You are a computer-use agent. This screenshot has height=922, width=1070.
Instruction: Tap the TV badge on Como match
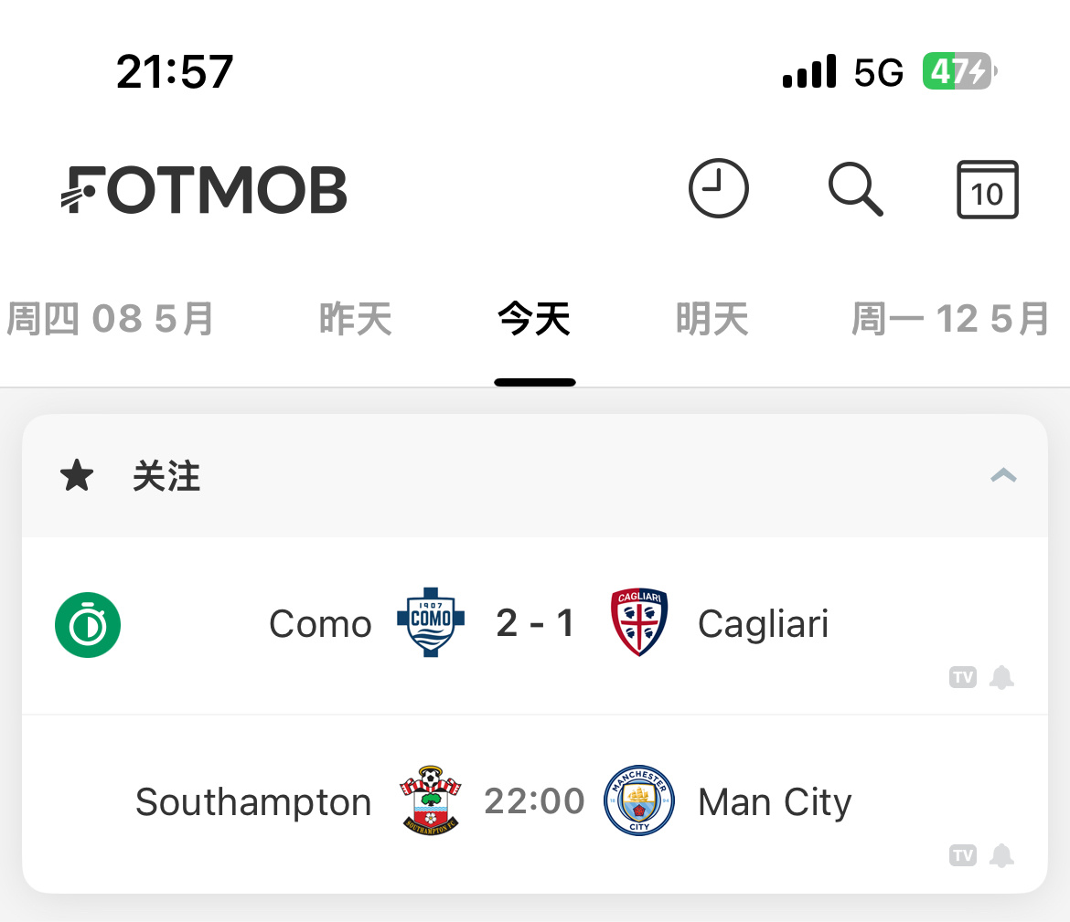963,677
